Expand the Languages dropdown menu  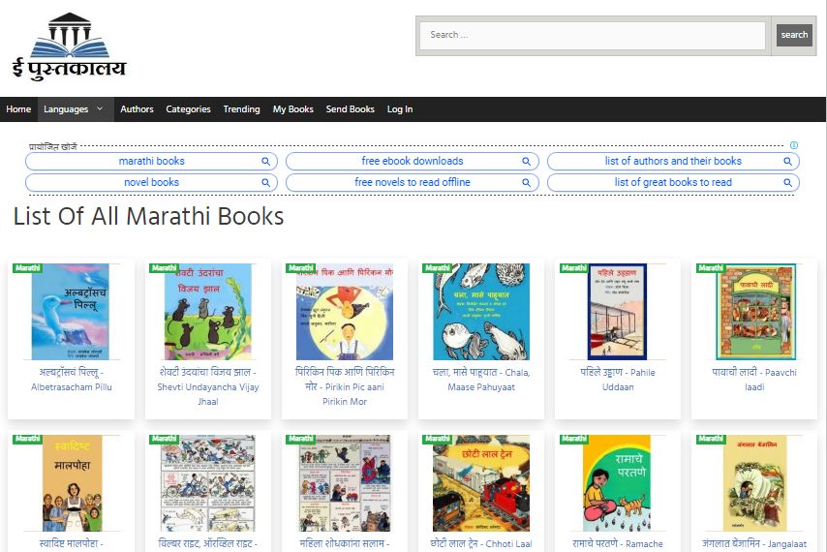click(x=75, y=109)
